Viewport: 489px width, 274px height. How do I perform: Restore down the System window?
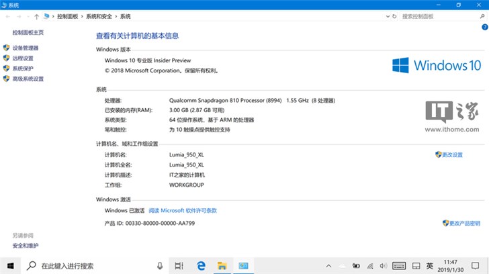pyautogui.click(x=458, y=5)
